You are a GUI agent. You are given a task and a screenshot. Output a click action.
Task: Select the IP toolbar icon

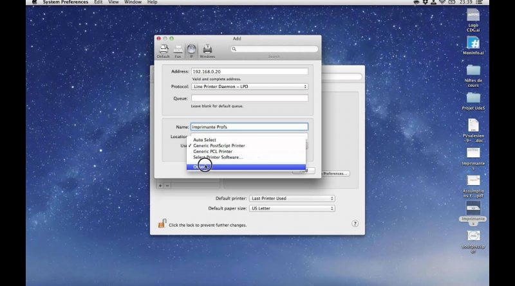point(191,51)
